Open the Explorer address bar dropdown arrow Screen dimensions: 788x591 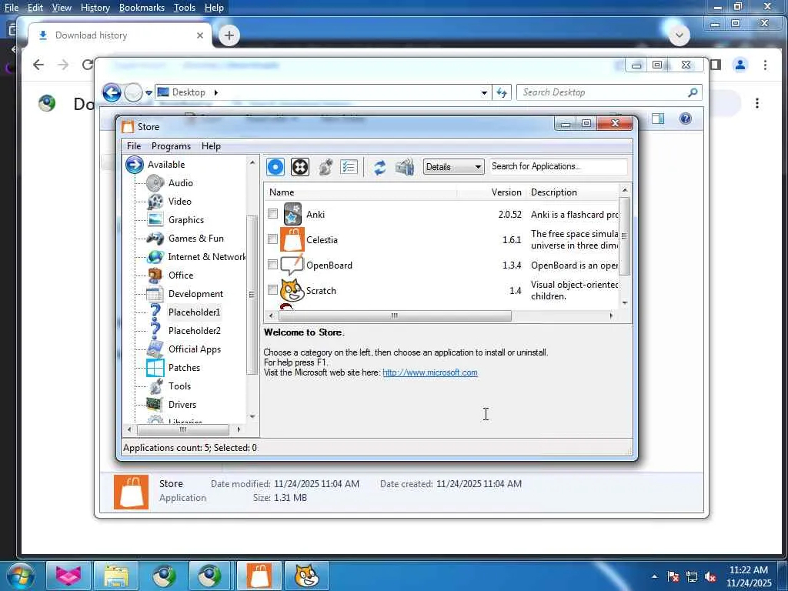[484, 92]
